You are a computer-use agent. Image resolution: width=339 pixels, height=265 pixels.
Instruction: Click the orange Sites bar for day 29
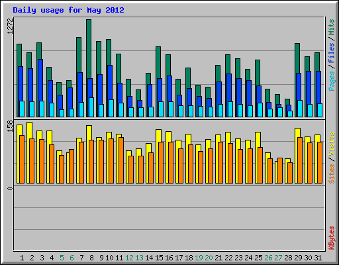click(x=300, y=160)
